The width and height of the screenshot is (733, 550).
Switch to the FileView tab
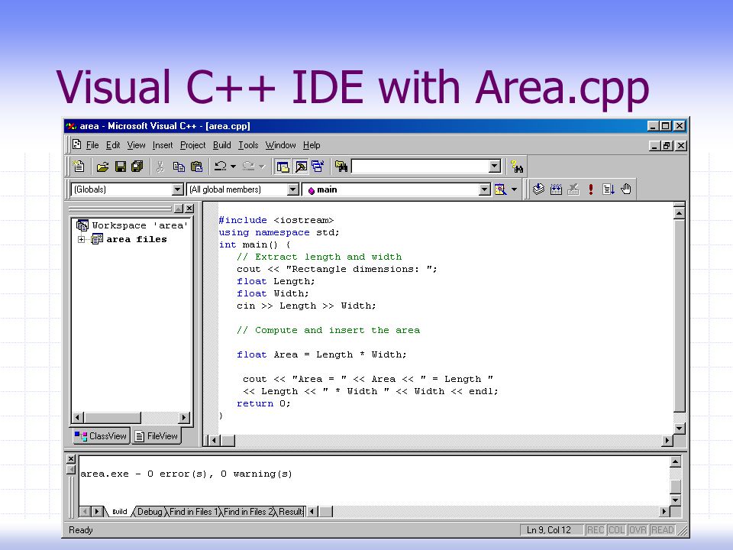(x=157, y=436)
